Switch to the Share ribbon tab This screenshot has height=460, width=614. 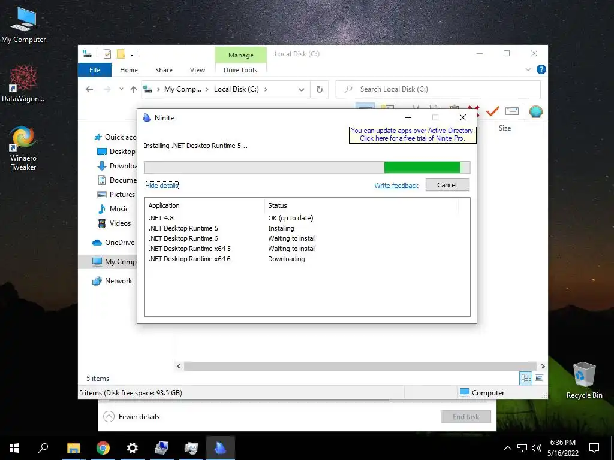pos(164,70)
